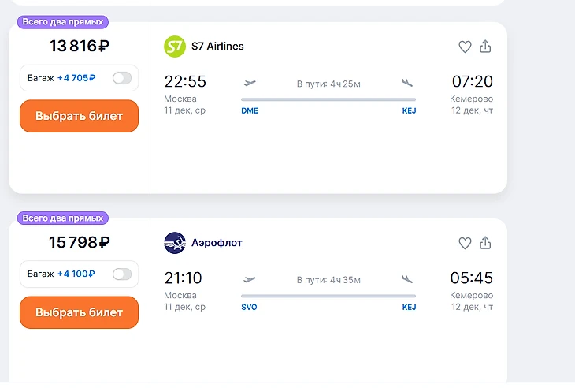Share the S7 Airlines ticket

[x=485, y=47]
